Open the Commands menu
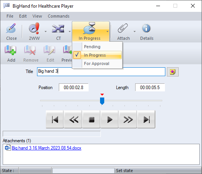 click(59, 16)
